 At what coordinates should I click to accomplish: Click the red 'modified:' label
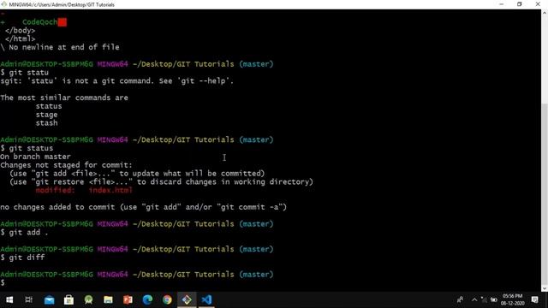55,190
